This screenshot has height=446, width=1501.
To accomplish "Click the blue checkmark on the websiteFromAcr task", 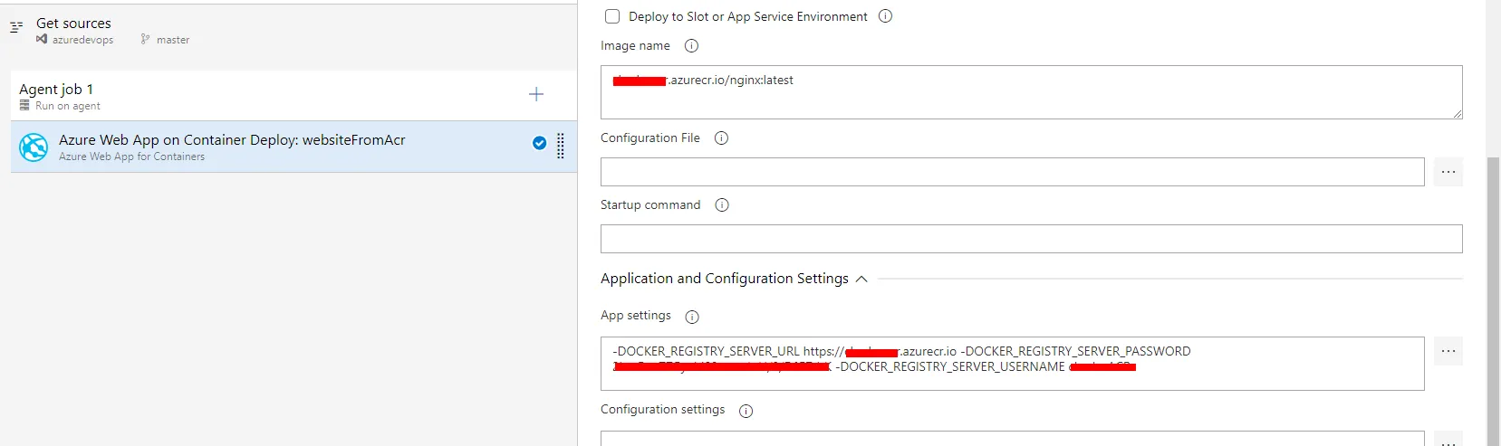I will (540, 143).
